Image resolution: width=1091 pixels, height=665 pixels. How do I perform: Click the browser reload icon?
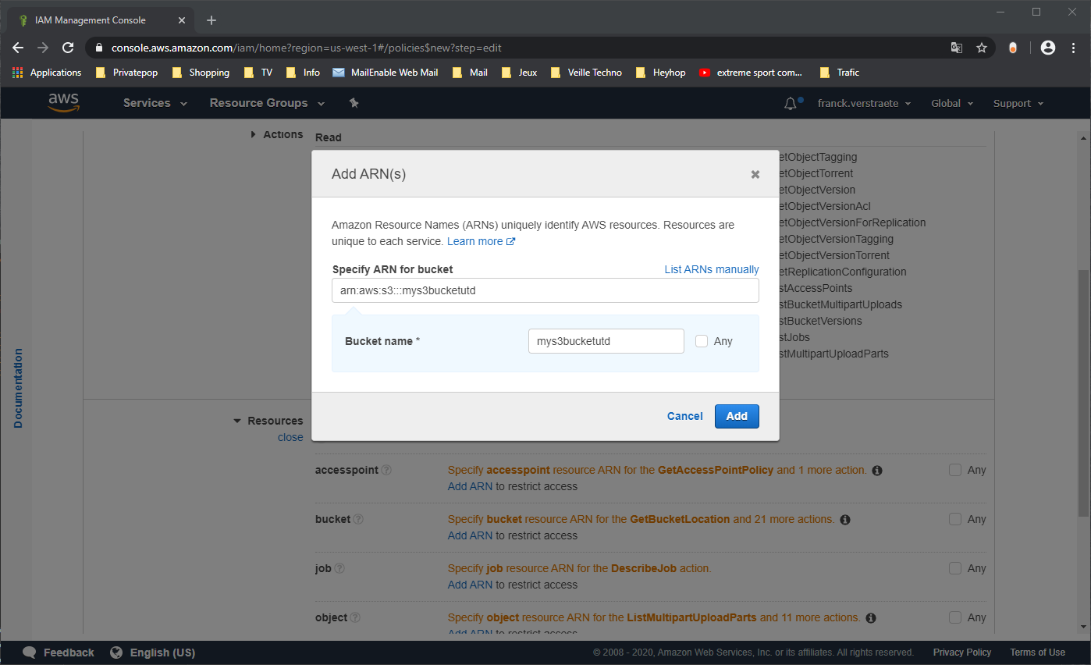coord(68,48)
